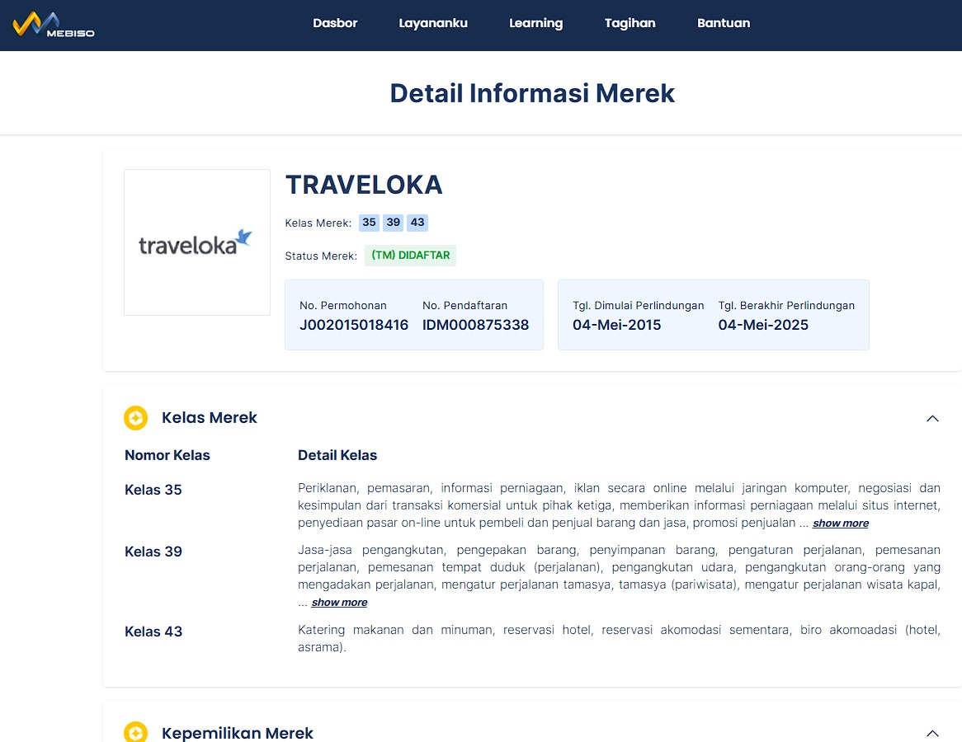Screen dimensions: 962x742
Task: Click the Detail Informasi Merek title
Action: 532,93
